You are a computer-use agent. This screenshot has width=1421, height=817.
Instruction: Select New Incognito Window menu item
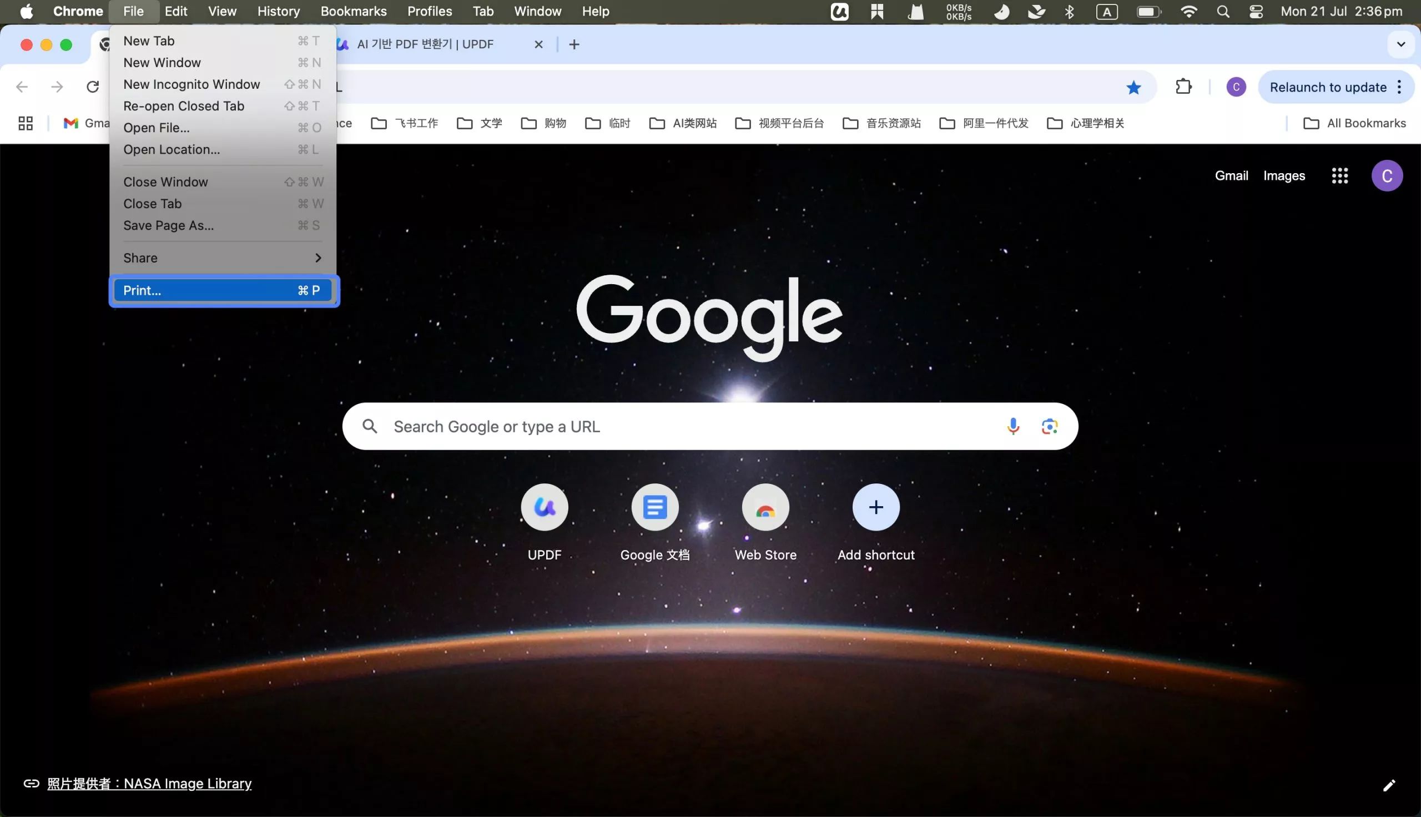pos(223,84)
